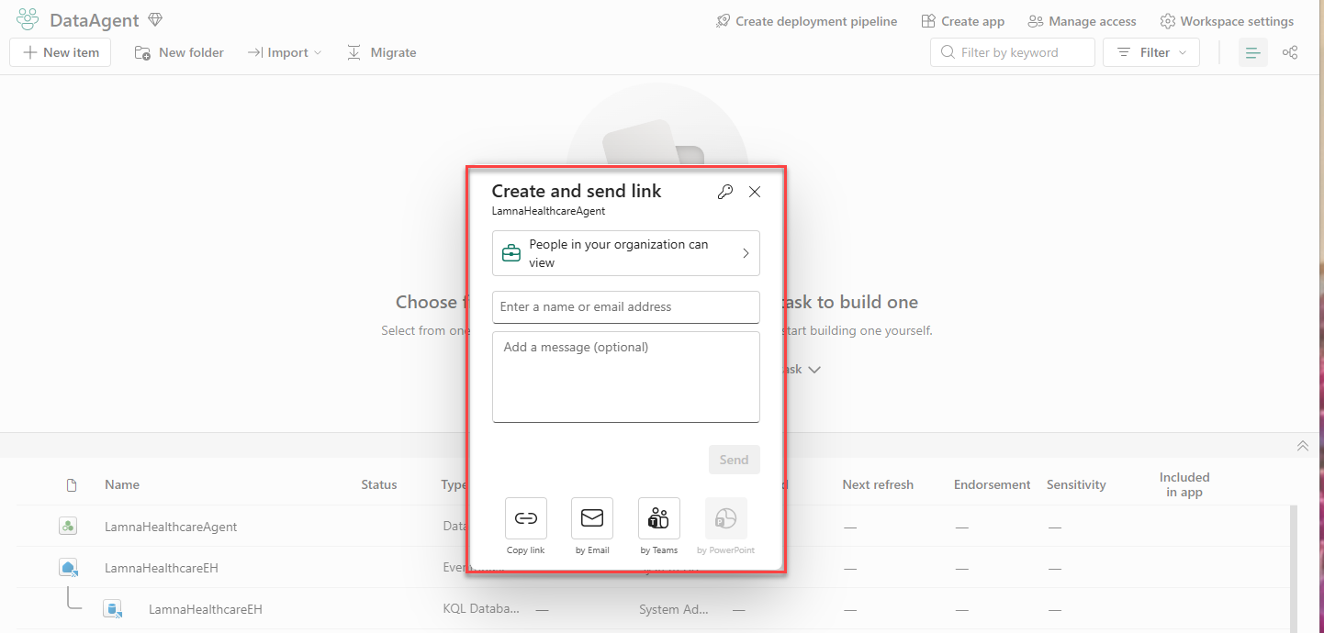Image resolution: width=1324 pixels, height=633 pixels.
Task: Click the diamond premium icon beside DataAgent
Action: pyautogui.click(x=155, y=20)
